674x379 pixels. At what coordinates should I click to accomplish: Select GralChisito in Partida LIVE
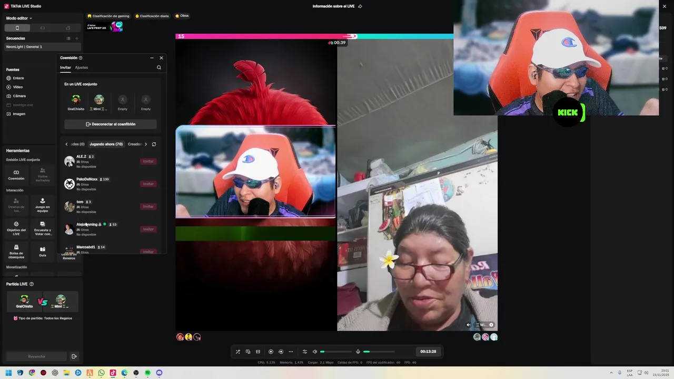click(x=24, y=302)
